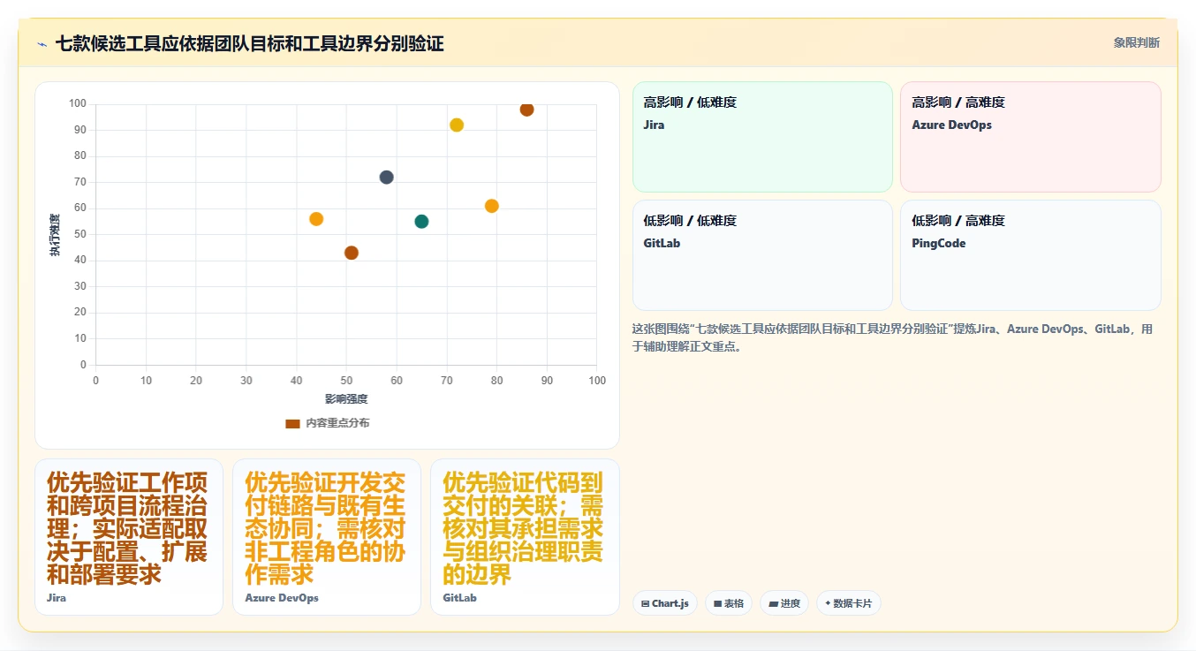
Task: Click the 影响强度 x-axis title
Action: 346,399
